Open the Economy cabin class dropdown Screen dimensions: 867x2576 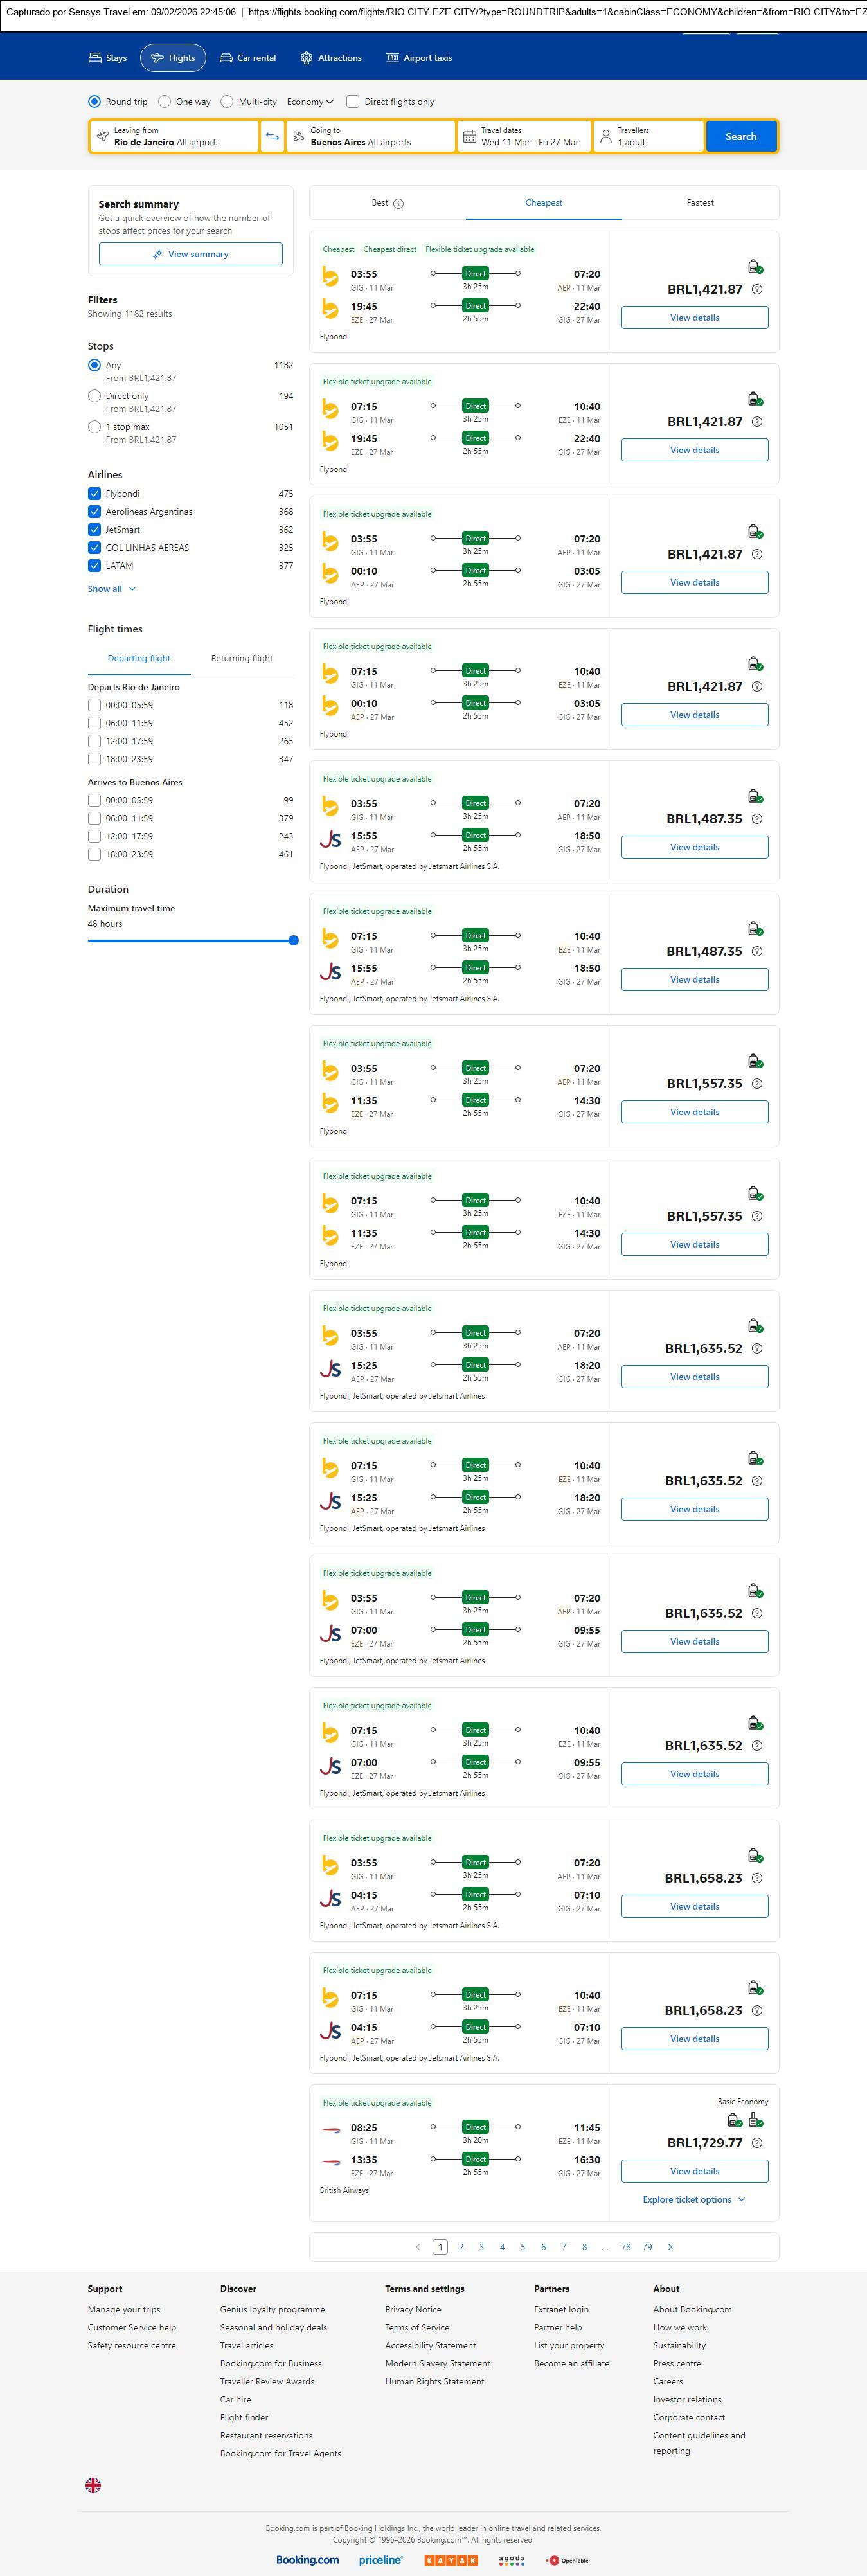tap(310, 102)
